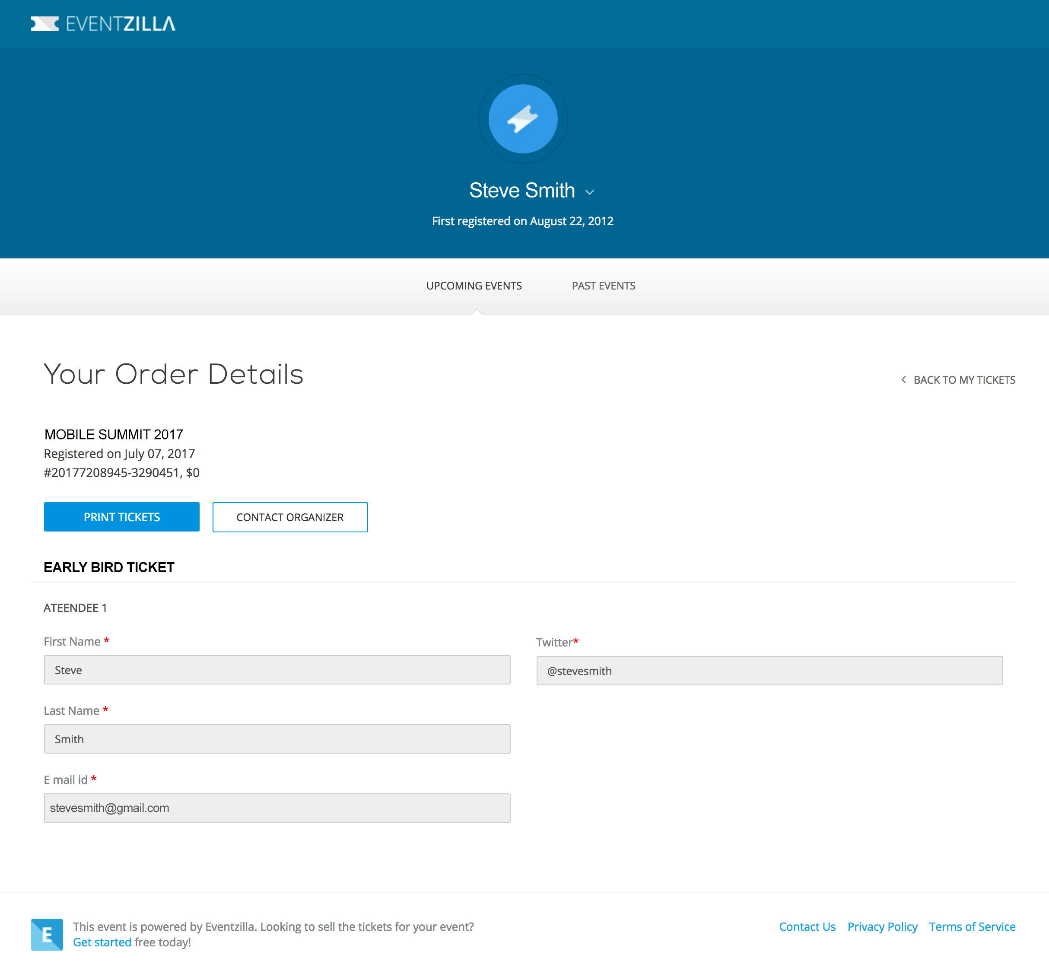Click the Twitter handle input field

click(769, 671)
